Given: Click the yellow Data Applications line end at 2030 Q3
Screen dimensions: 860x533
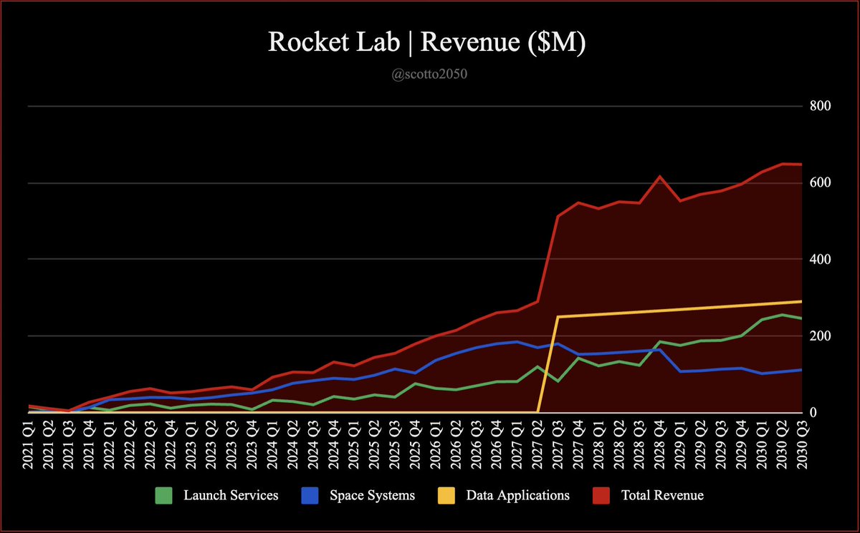Looking at the screenshot, I should click(x=802, y=301).
